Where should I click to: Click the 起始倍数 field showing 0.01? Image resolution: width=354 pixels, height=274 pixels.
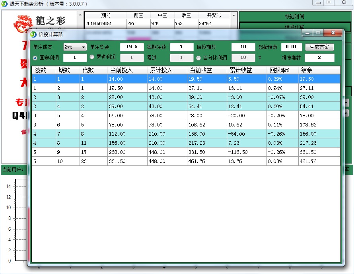coord(291,47)
